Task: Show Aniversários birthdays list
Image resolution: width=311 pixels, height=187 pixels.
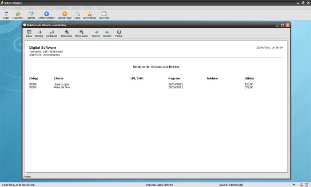Action: click(89, 15)
